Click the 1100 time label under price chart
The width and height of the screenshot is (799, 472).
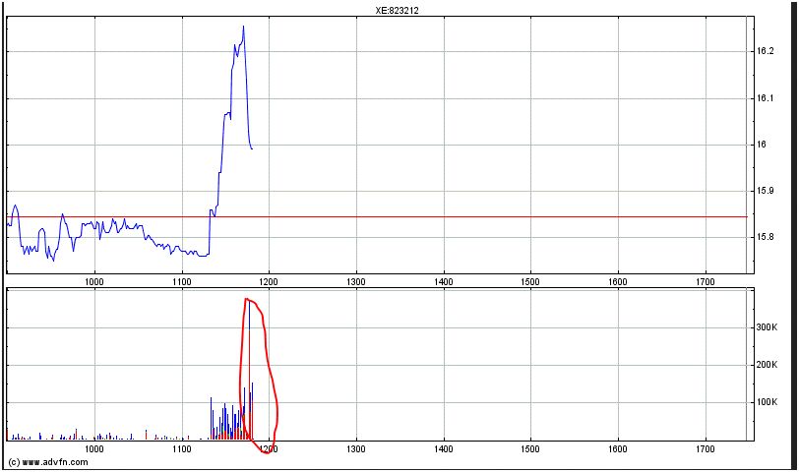click(181, 281)
